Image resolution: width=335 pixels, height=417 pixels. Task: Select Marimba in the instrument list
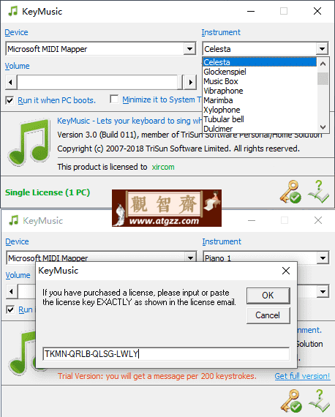260,100
